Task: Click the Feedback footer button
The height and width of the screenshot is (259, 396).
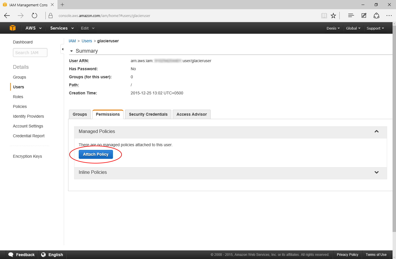Action: pyautogui.click(x=22, y=255)
